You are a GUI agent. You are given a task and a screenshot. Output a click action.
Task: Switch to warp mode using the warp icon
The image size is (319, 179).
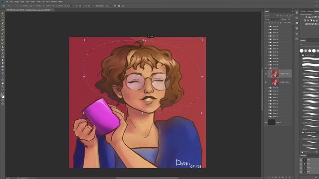(x=115, y=6)
